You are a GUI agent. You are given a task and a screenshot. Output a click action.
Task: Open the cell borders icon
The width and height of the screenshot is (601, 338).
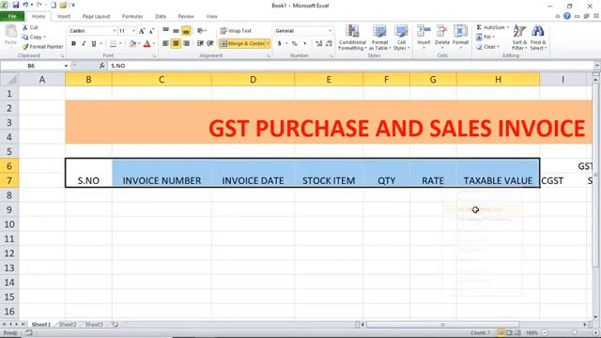coord(113,44)
